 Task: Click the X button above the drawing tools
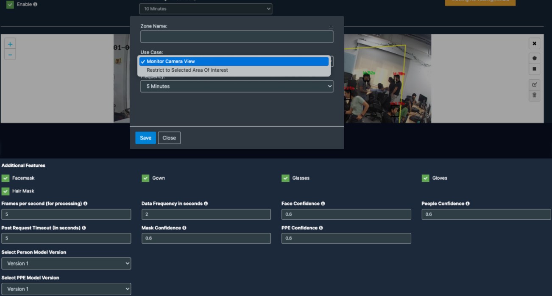[x=534, y=43]
